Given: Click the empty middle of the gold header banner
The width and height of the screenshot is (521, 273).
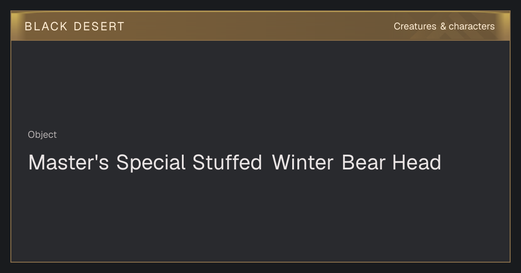Looking at the screenshot, I should pos(260,26).
